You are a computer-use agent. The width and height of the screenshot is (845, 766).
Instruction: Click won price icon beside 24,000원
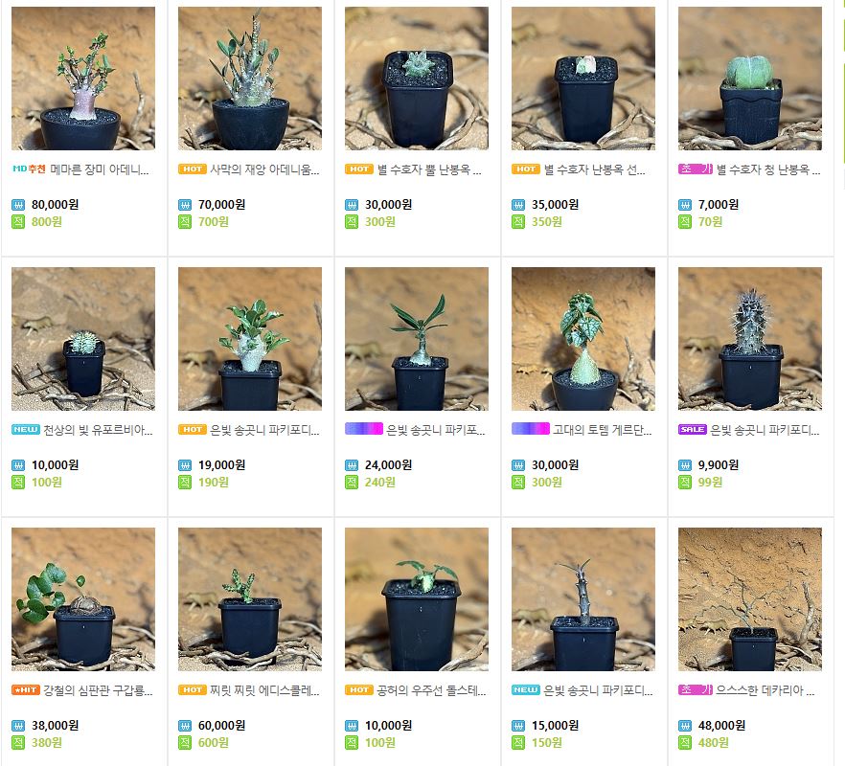click(352, 465)
